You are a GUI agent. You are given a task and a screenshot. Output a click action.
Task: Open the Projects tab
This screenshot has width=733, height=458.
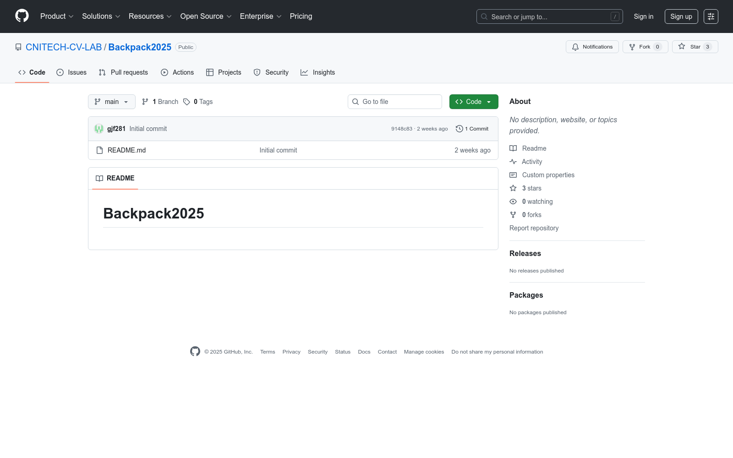tap(224, 72)
